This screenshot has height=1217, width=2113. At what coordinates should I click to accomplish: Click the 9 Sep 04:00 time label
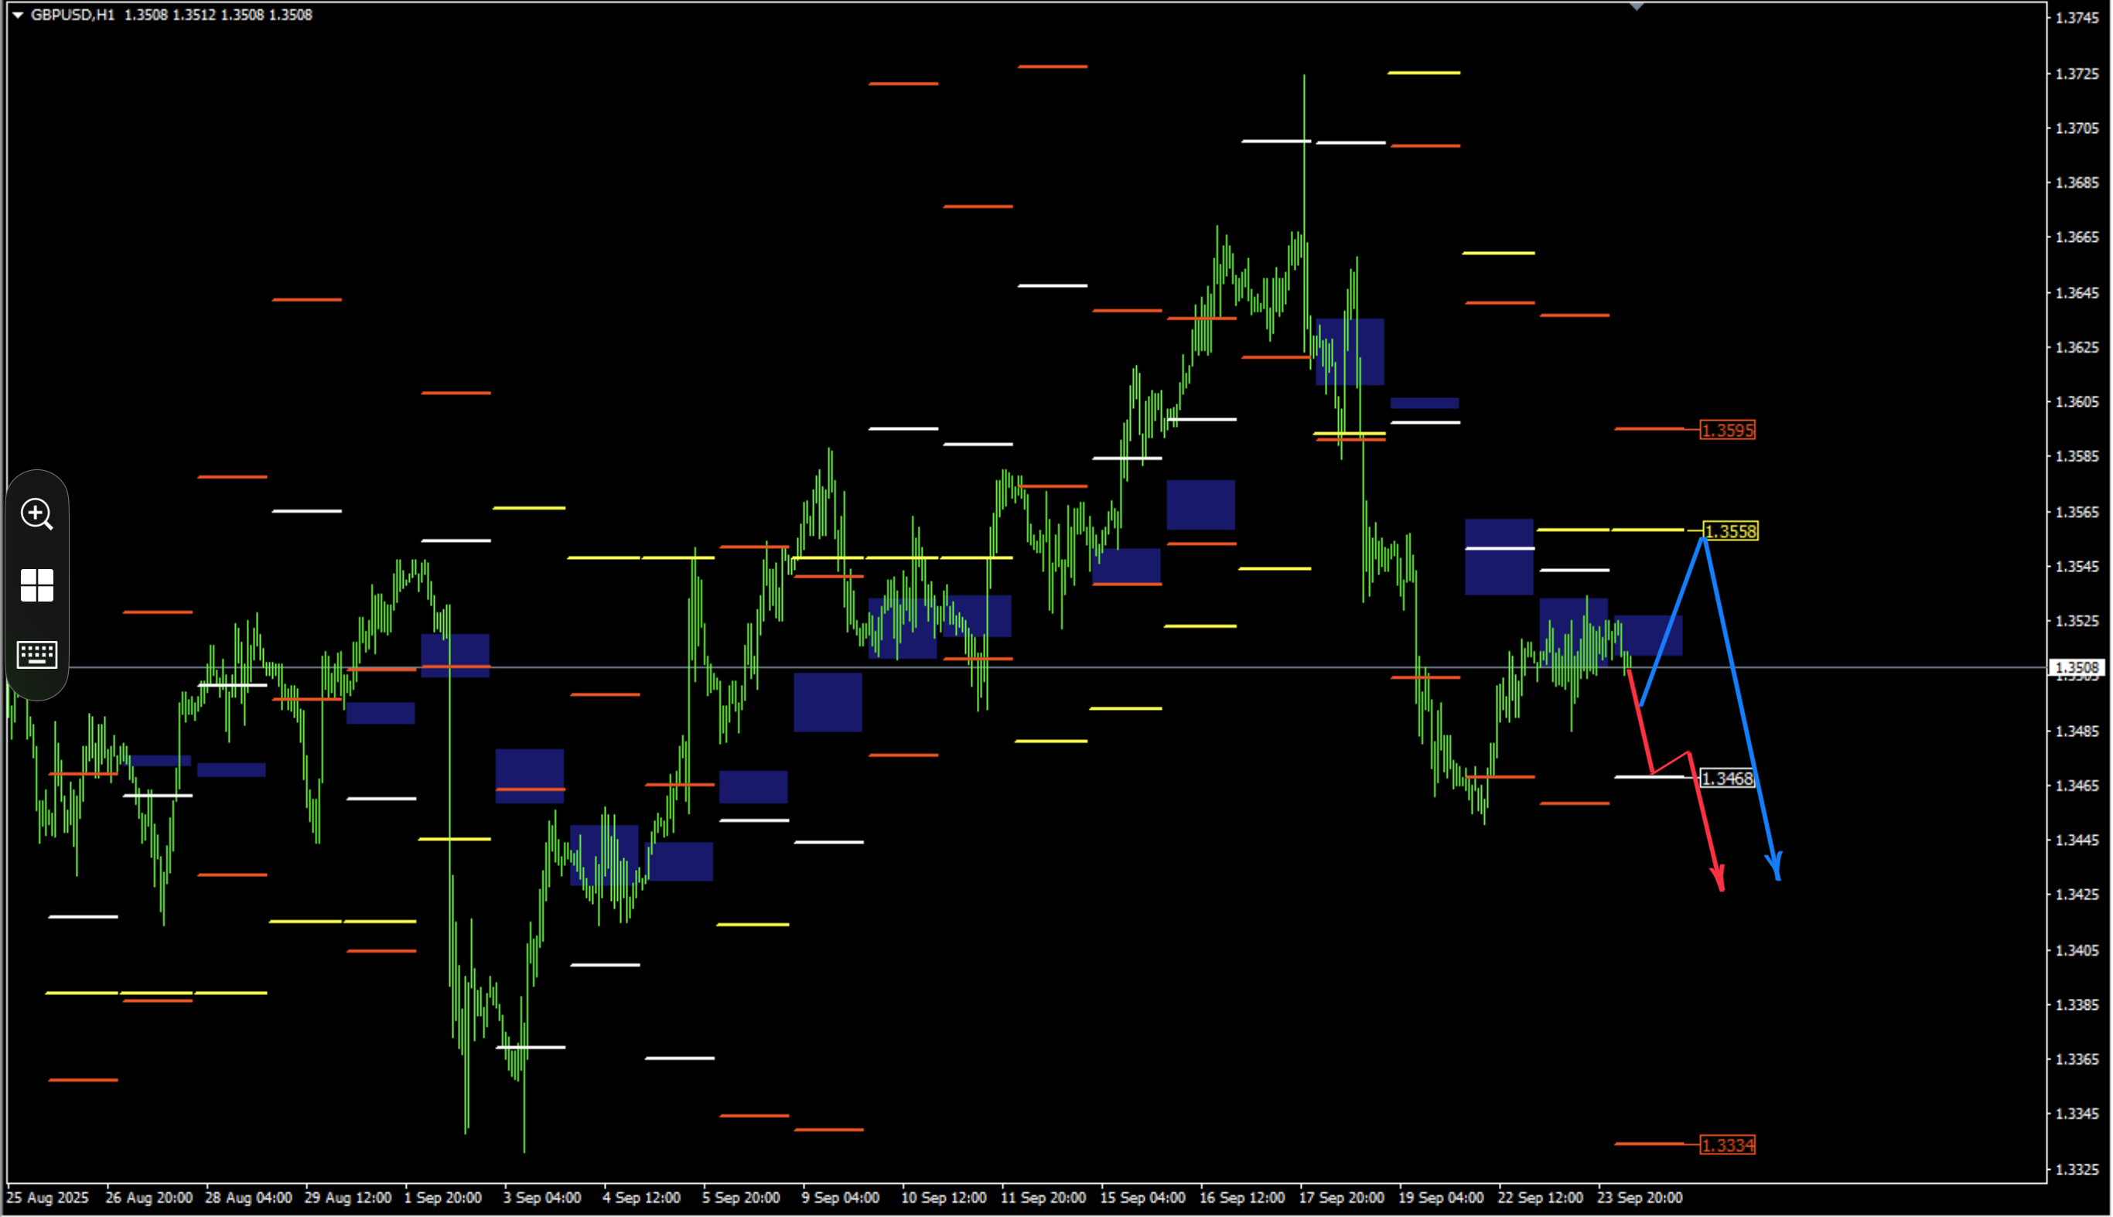click(840, 1198)
